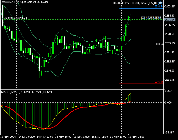The width and height of the screenshot is (178, 140).
Task: Click the 2591.34 current price tag
Action: (x=170, y=20)
